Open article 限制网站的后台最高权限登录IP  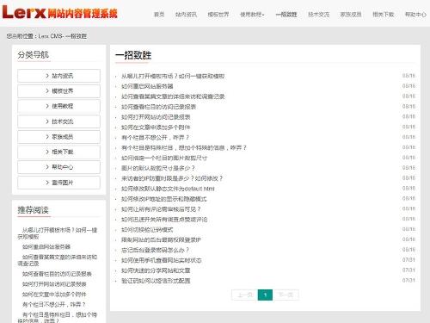pyautogui.click(x=161, y=240)
